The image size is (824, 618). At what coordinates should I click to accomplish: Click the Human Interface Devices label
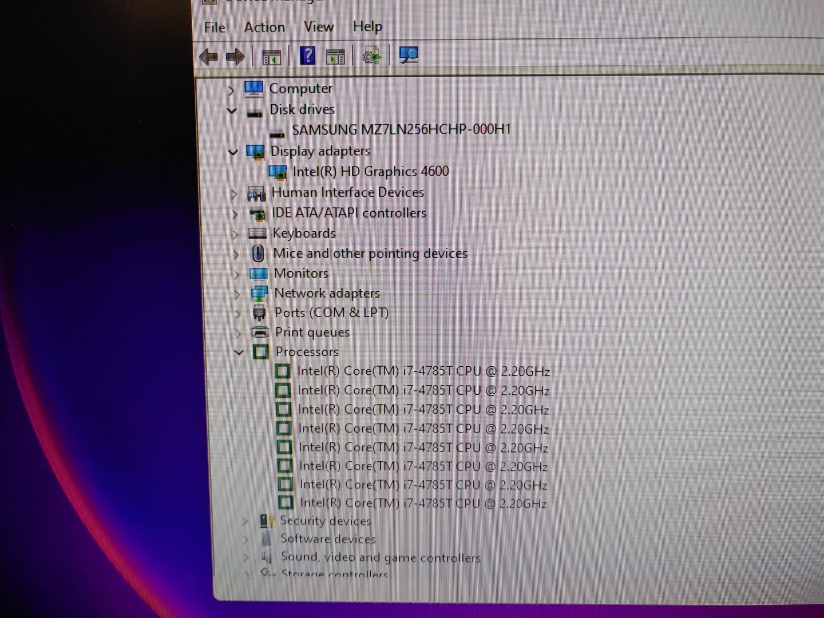pos(348,192)
